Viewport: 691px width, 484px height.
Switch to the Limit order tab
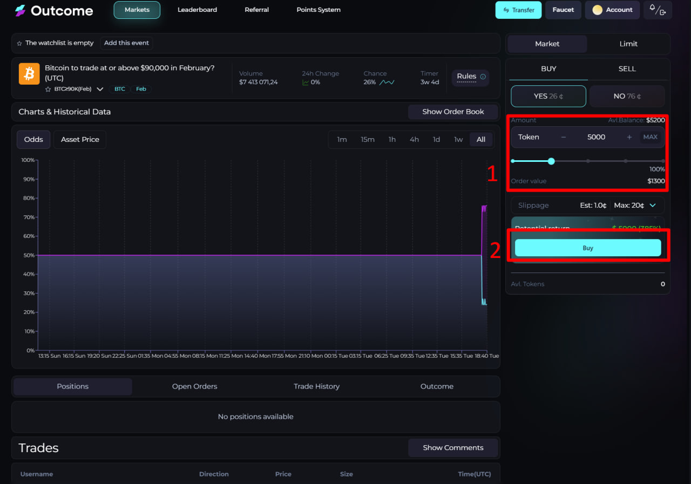pyautogui.click(x=628, y=44)
